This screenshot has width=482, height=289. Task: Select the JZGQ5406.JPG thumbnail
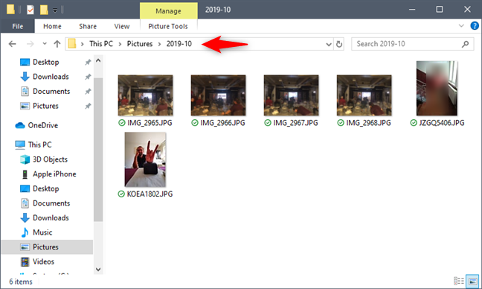point(437,89)
